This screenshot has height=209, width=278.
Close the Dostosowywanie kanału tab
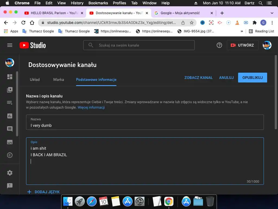coord(147,13)
